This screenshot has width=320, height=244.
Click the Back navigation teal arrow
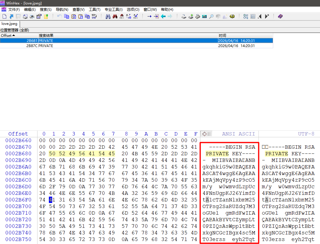pos(163,16)
